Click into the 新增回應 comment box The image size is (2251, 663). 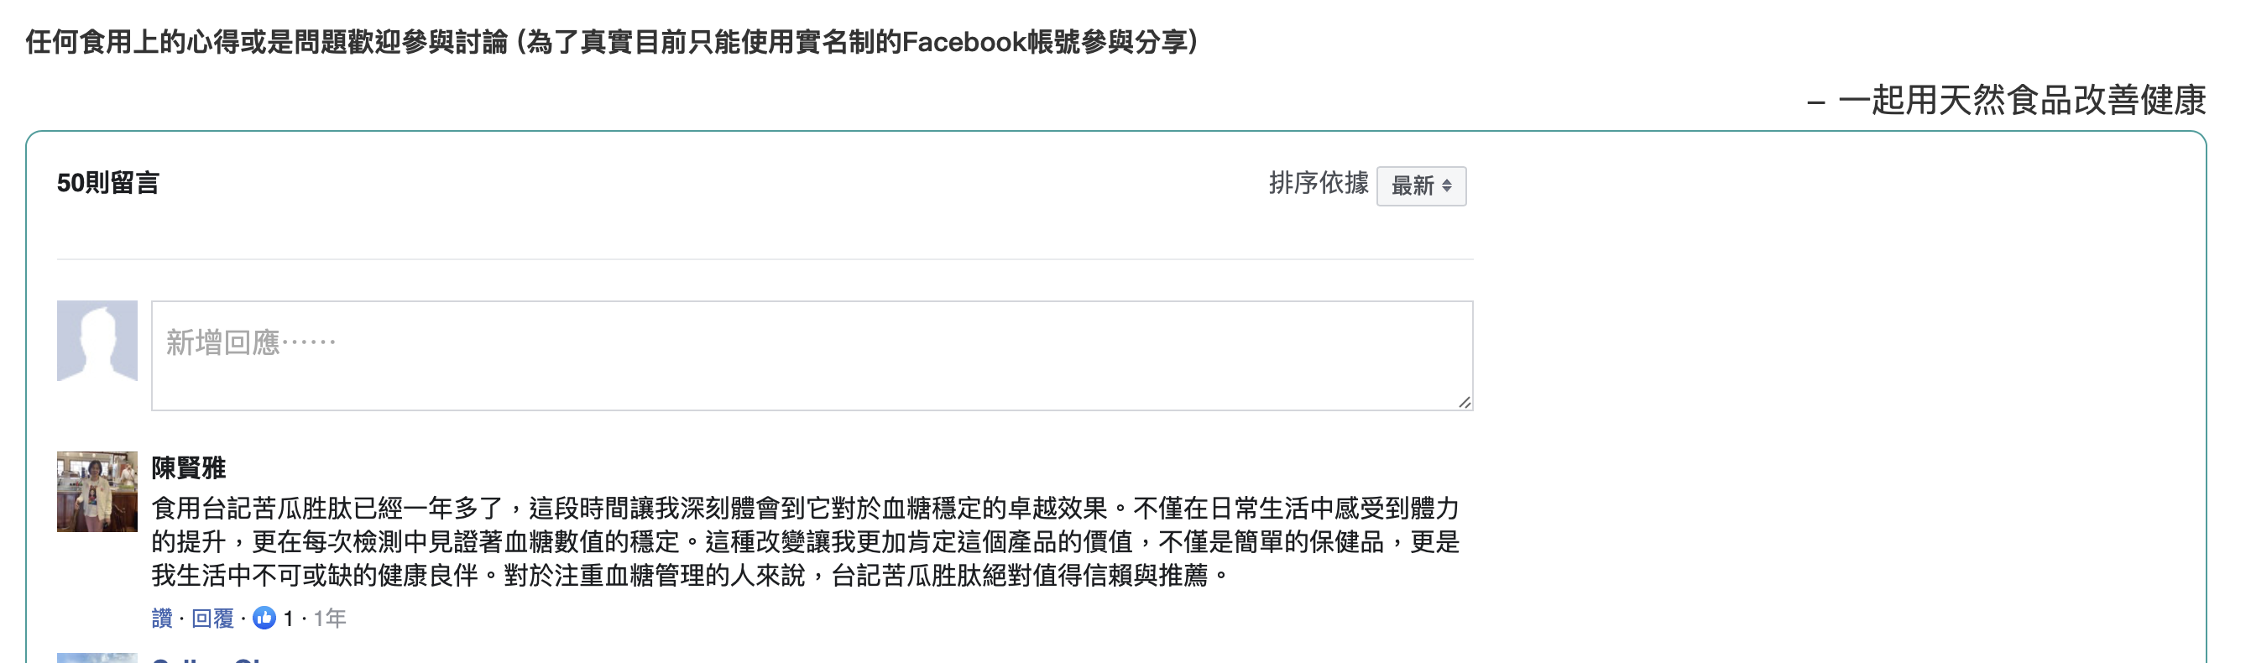(812, 356)
